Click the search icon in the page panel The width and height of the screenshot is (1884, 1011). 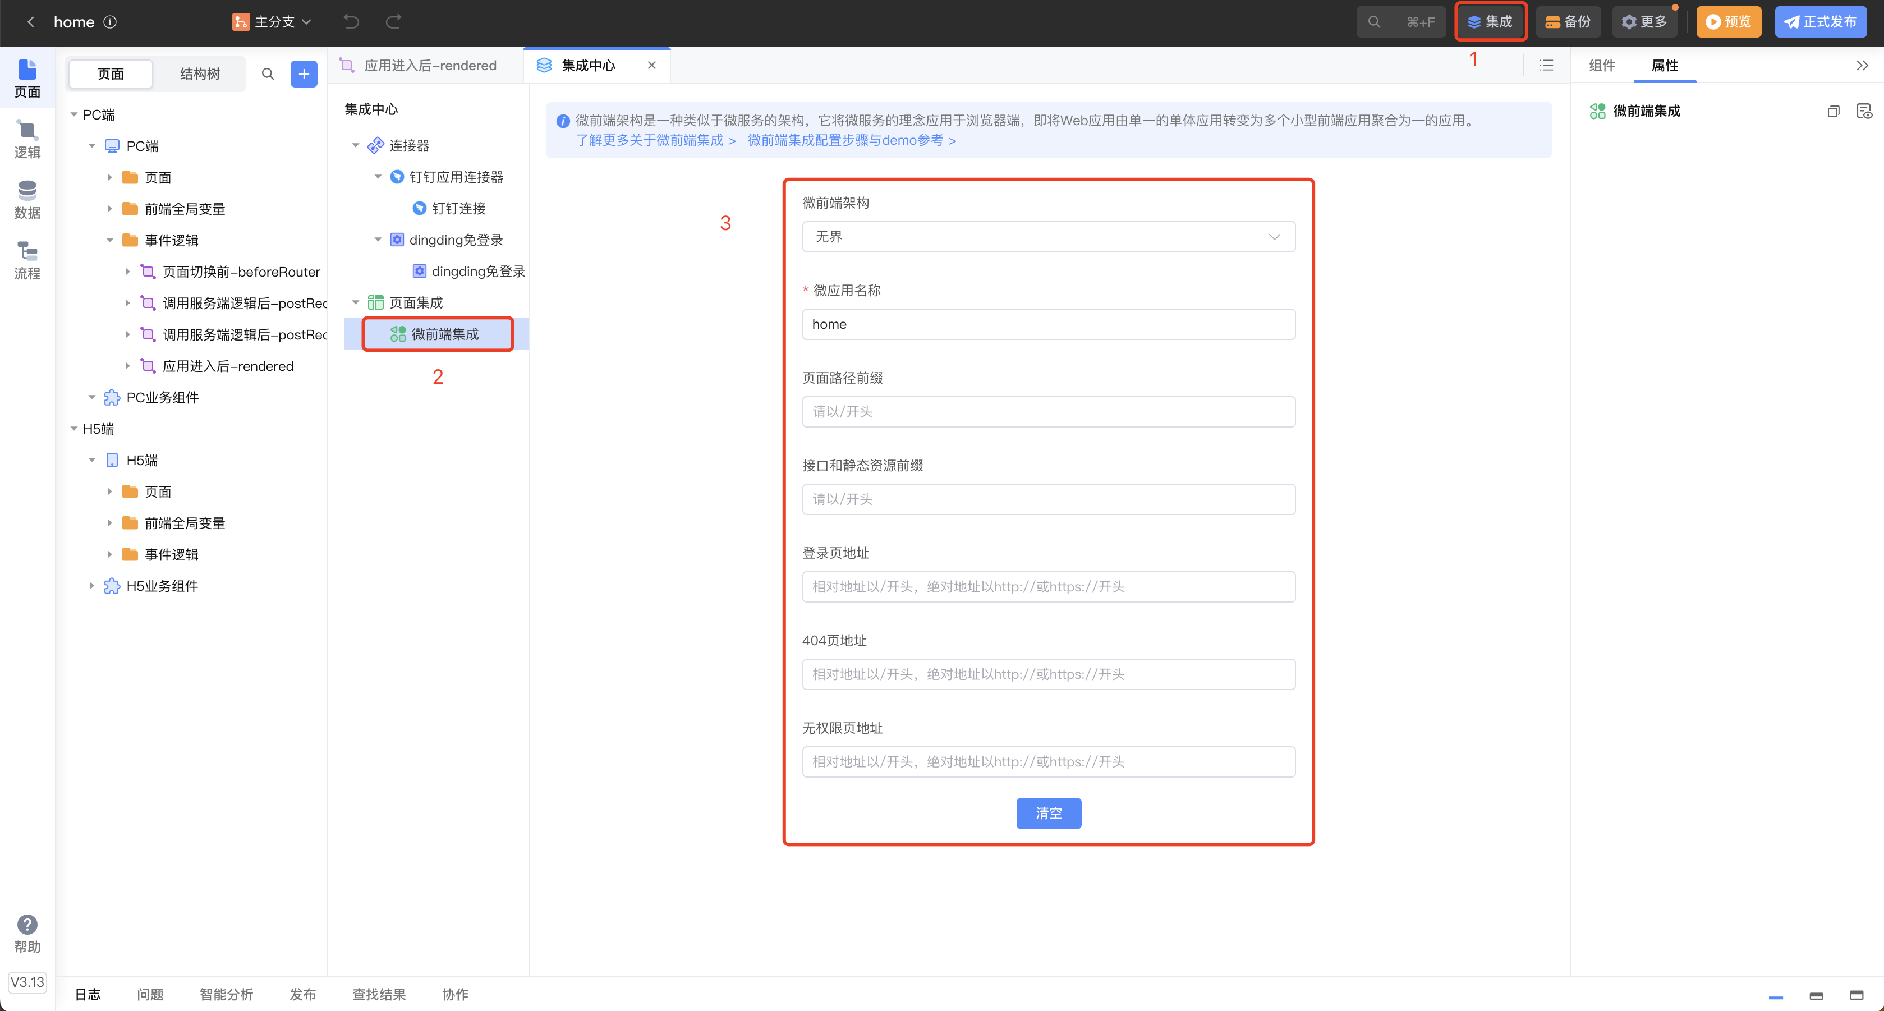(268, 74)
